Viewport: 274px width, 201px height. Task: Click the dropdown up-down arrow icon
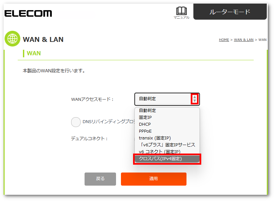point(194,99)
